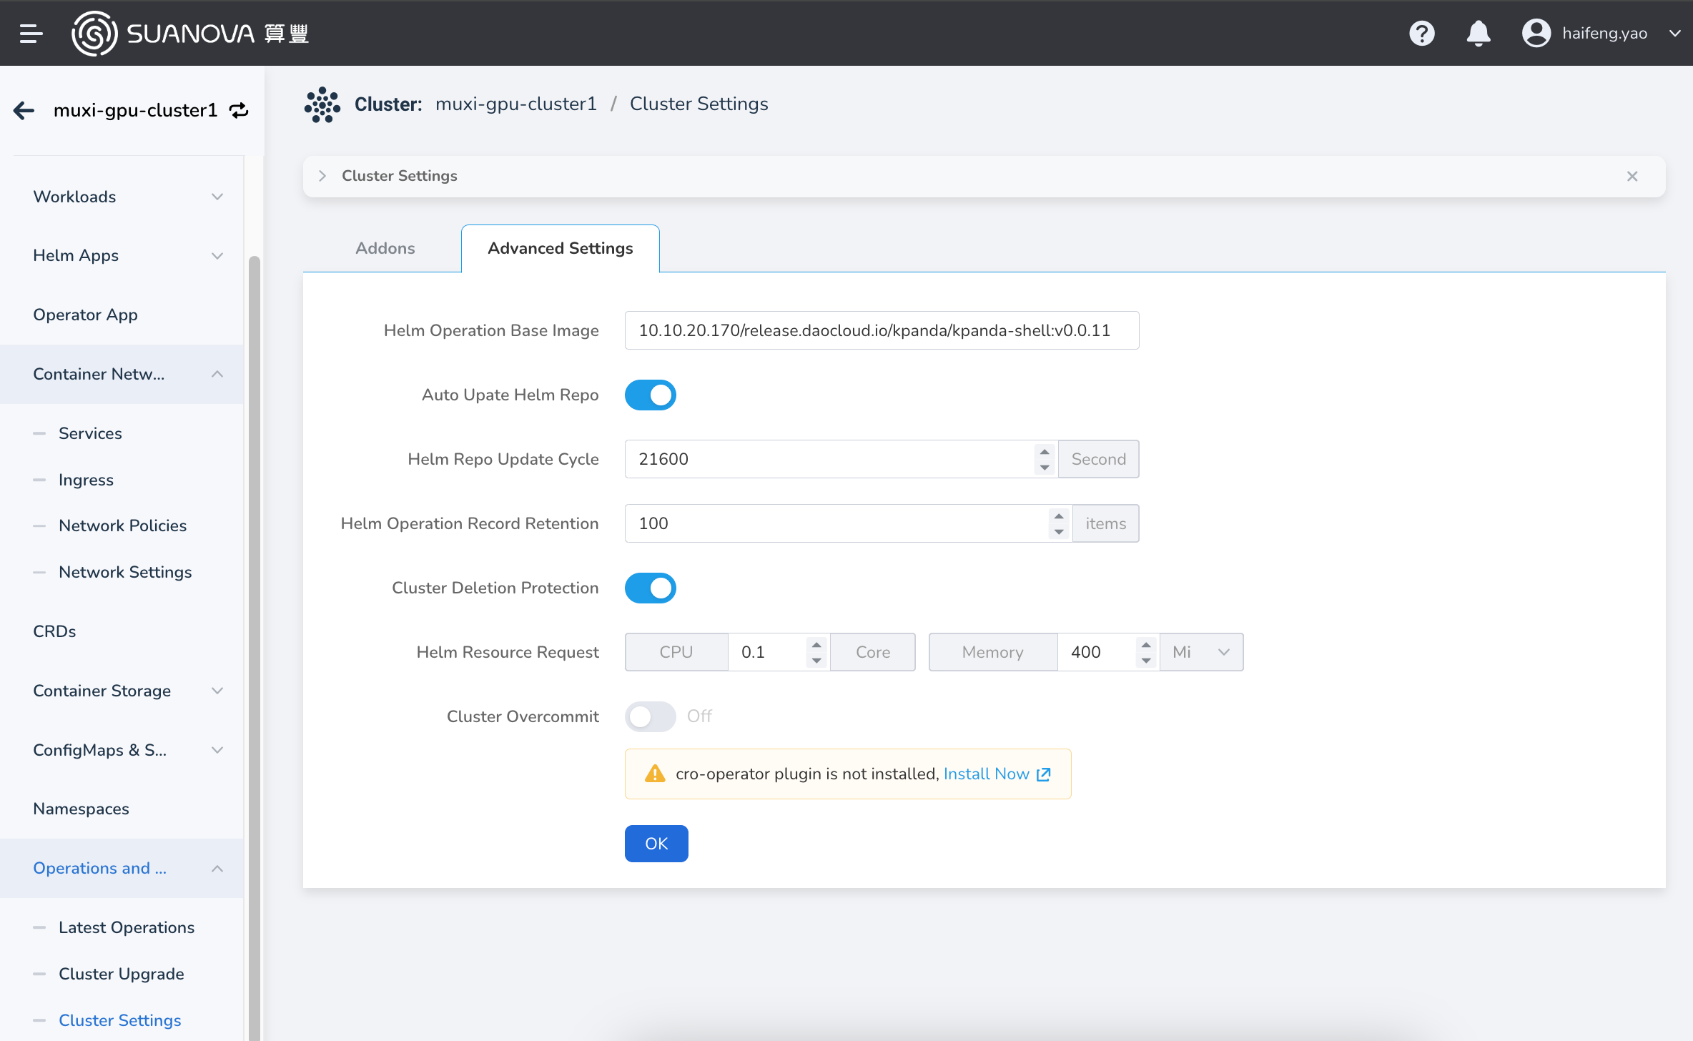The image size is (1693, 1041).
Task: Click the help question mark icon
Action: coord(1422,33)
